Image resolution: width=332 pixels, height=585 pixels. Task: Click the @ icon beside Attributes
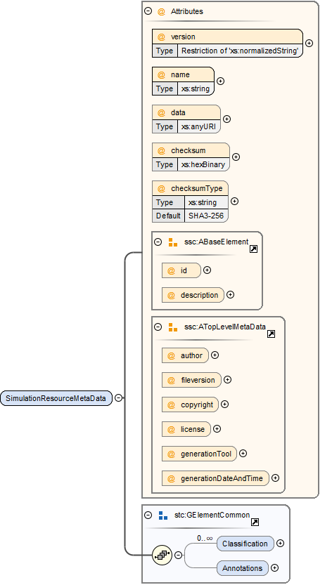(x=161, y=11)
